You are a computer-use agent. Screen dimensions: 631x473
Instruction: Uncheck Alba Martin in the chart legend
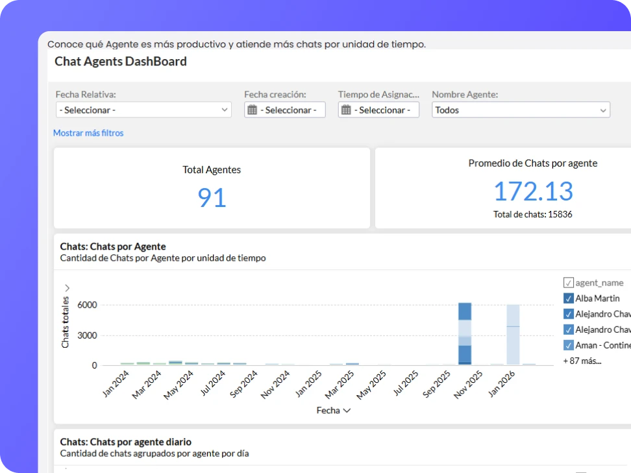coord(569,298)
